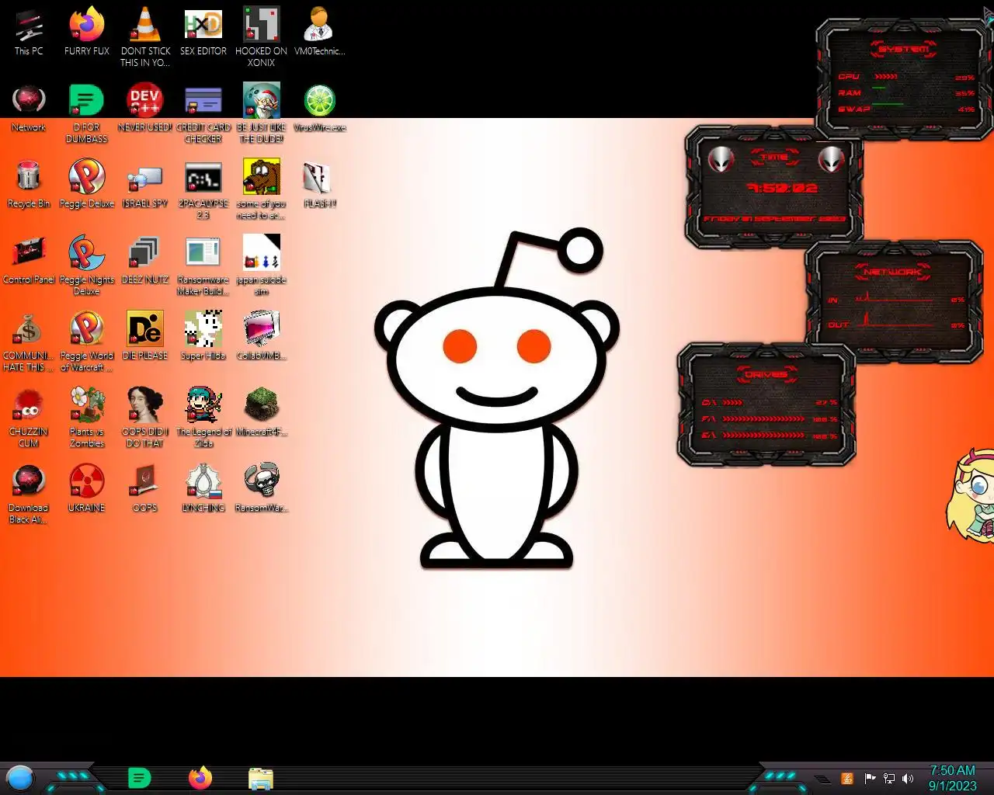The height and width of the screenshot is (795, 994).
Task: Select the japan suicide sim icon
Action: [262, 266]
